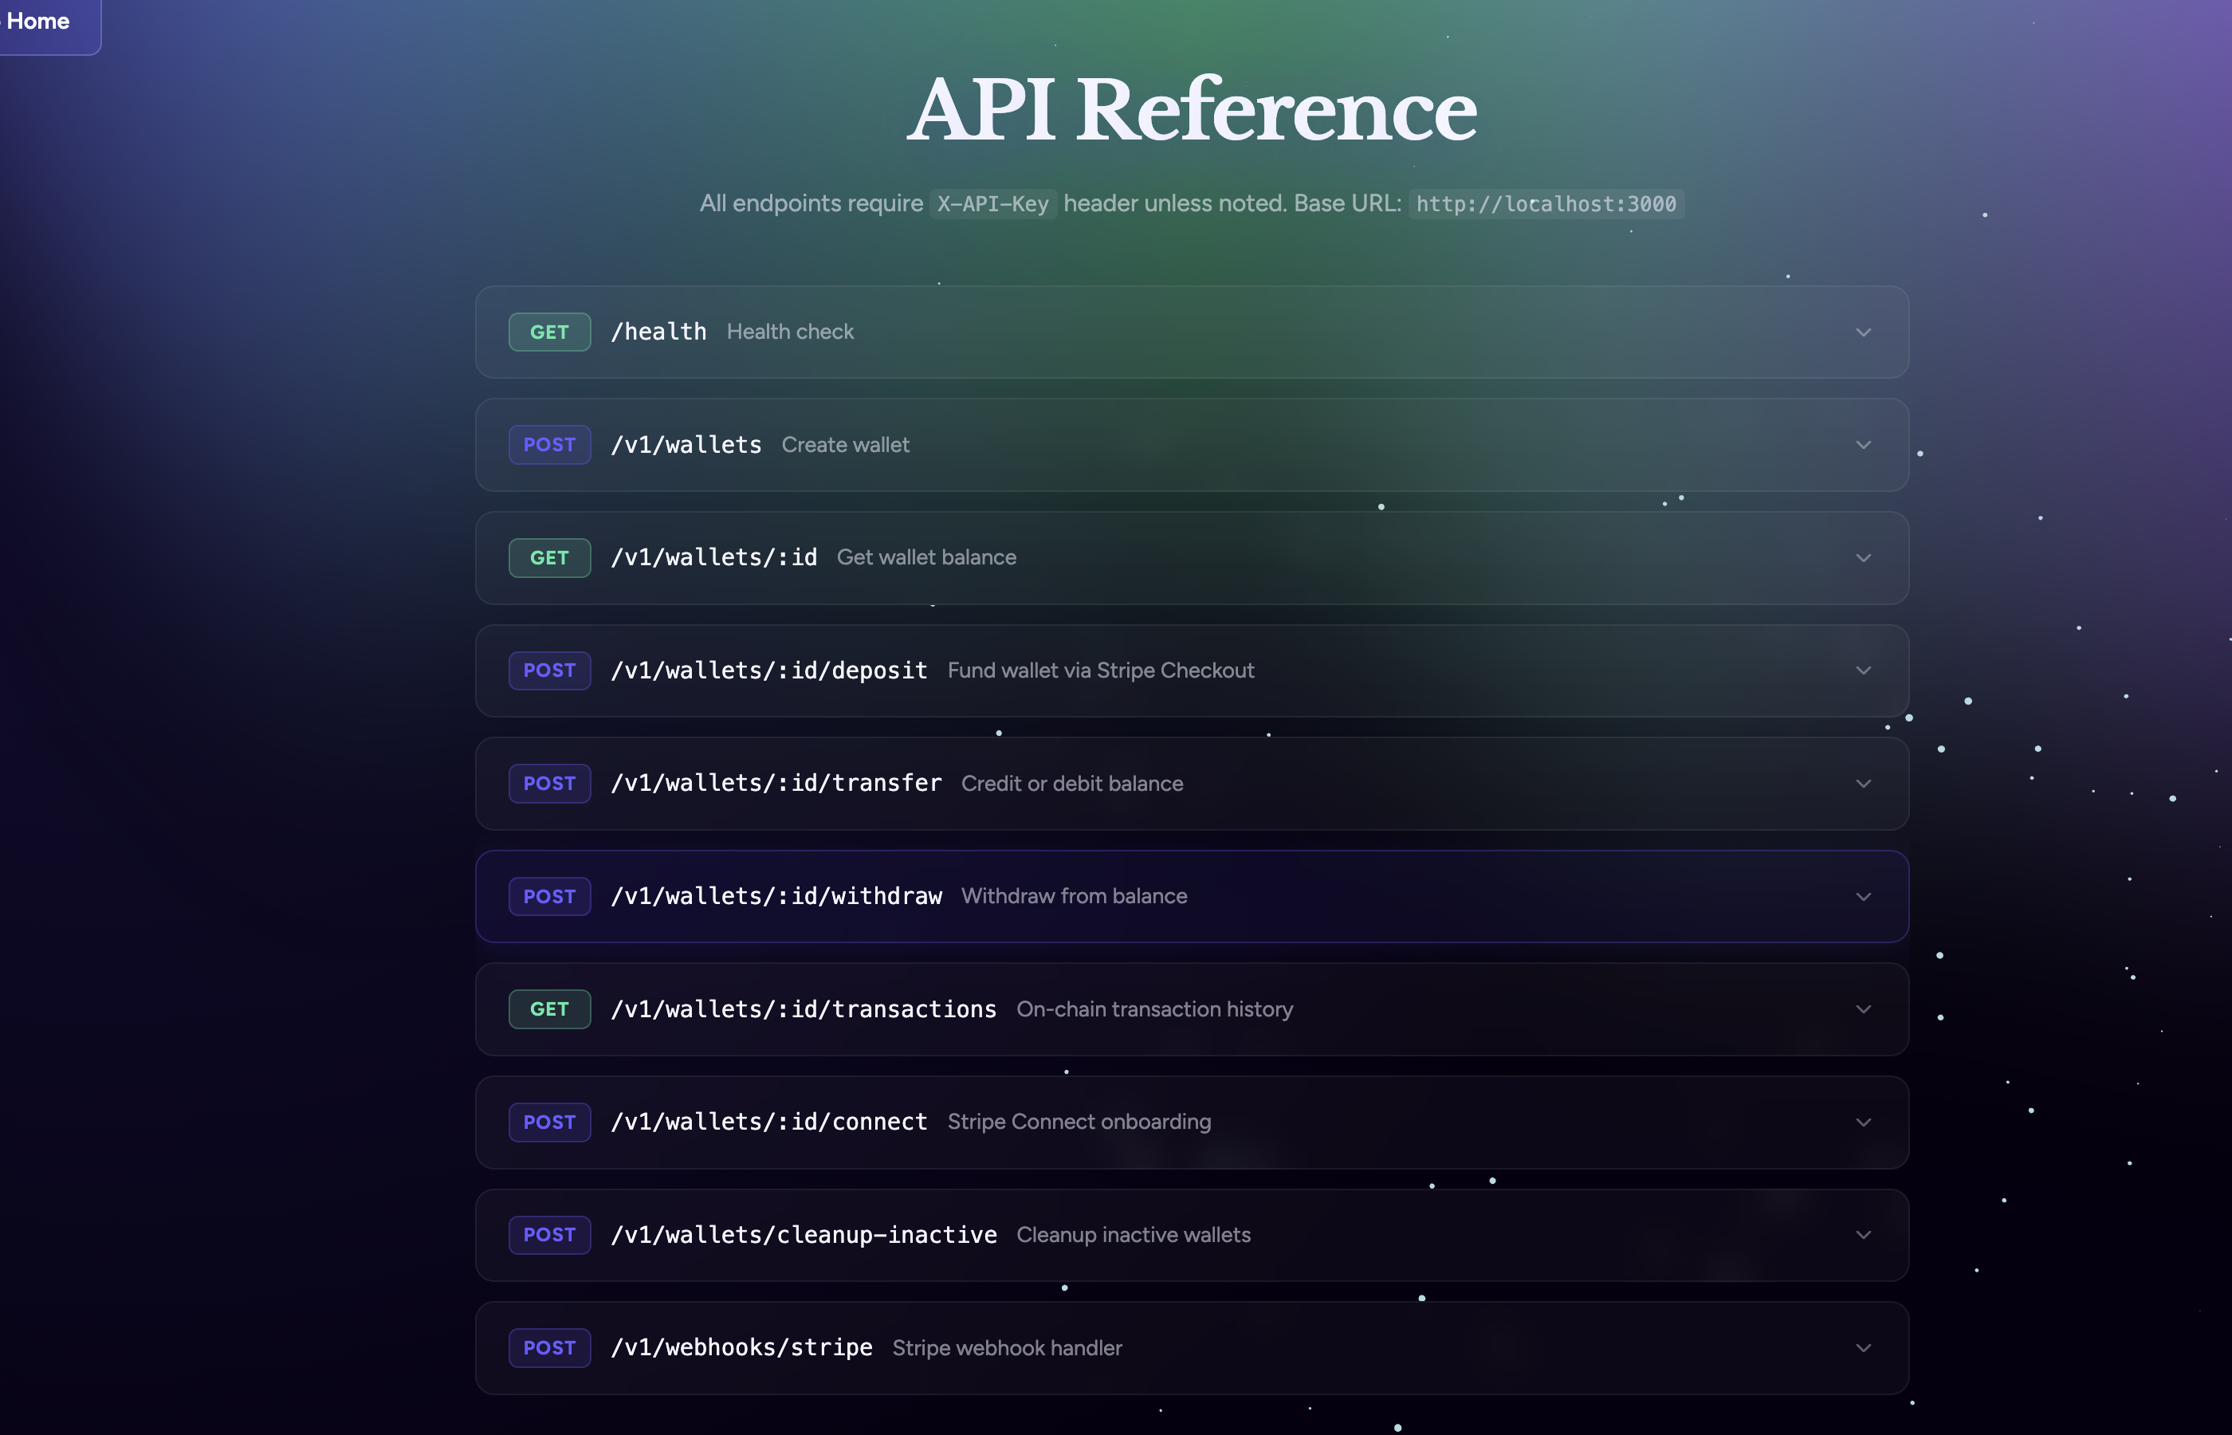Expand the /health endpoint chevron
Screen dimensions: 2232x1435
pos(1863,332)
